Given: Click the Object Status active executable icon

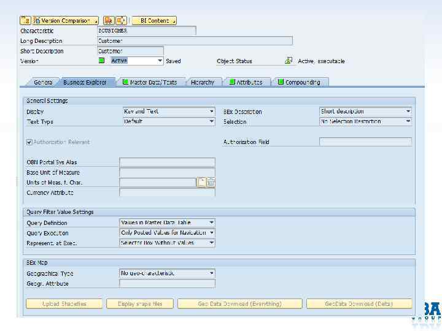Looking at the screenshot, I should pyautogui.click(x=289, y=61).
